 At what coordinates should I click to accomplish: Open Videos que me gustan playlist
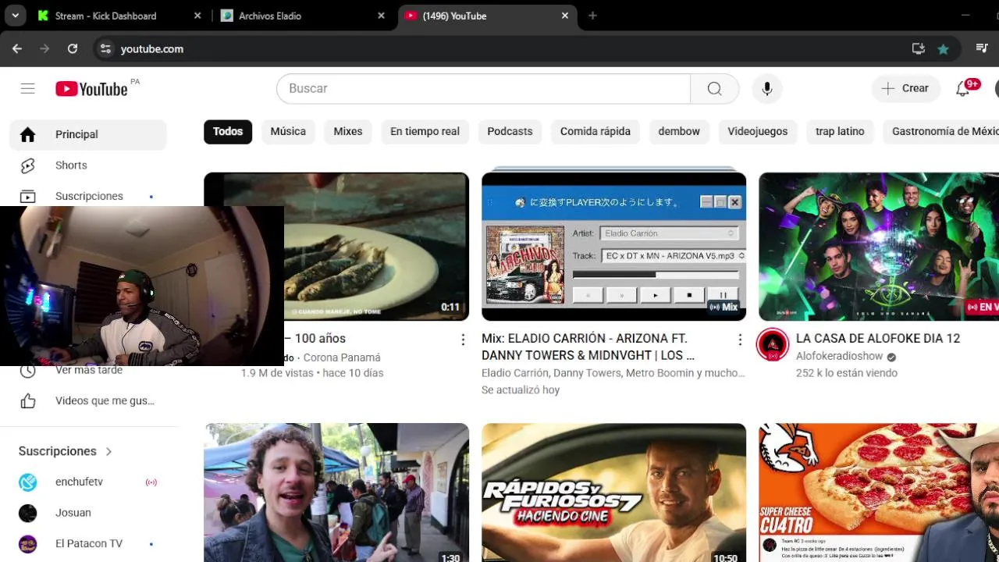88,401
